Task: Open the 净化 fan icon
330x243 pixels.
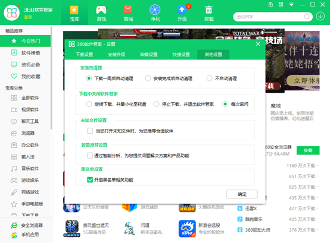Action: (x=155, y=13)
